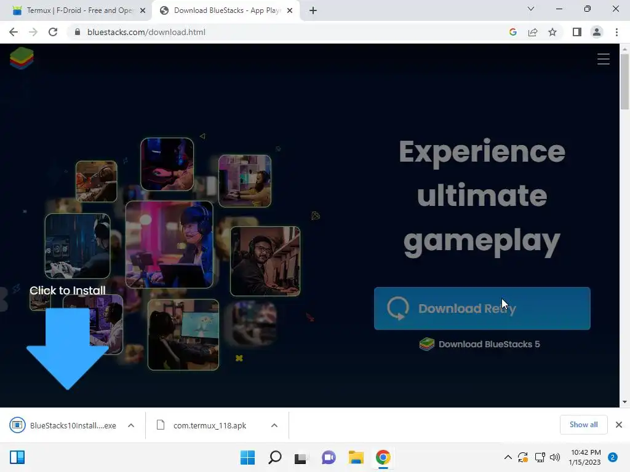Open taskbar Search
Screen dimensions: 630x472
[x=275, y=457]
